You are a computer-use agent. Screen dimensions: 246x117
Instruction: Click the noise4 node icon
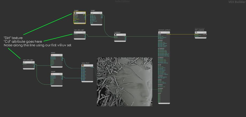(x=52, y=74)
